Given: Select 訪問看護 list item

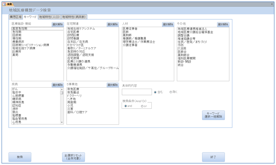Looking at the screenshot, I should tap(93, 38).
